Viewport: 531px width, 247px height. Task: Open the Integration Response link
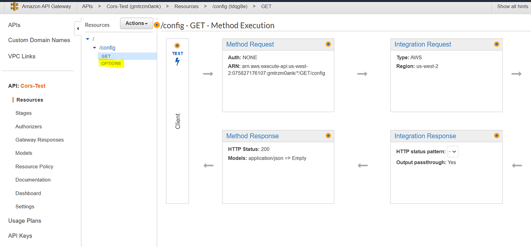coord(425,136)
